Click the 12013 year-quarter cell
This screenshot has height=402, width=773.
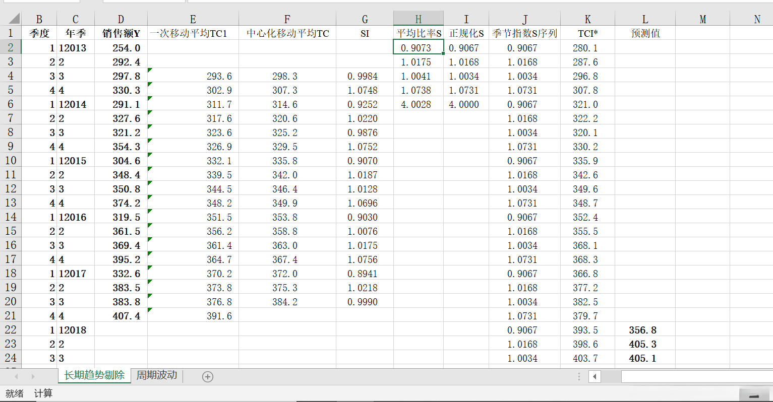coord(76,47)
